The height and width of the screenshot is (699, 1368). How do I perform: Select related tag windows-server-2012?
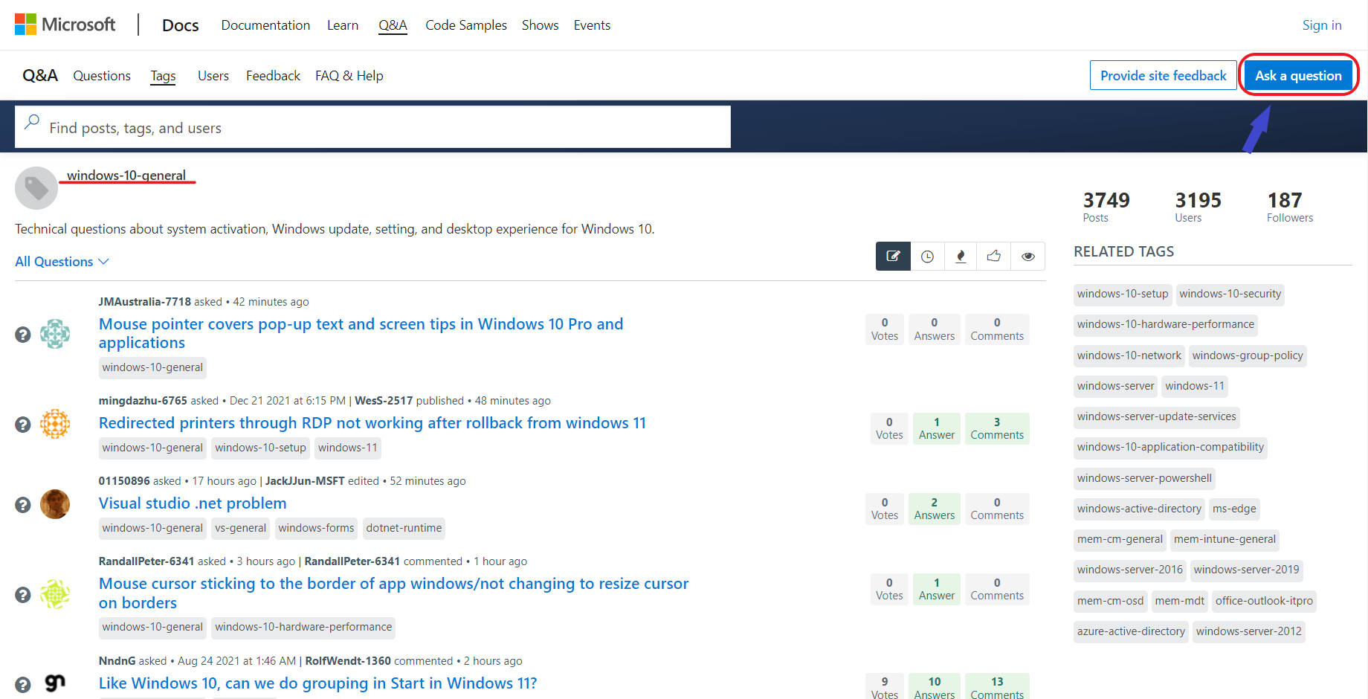pyautogui.click(x=1248, y=631)
